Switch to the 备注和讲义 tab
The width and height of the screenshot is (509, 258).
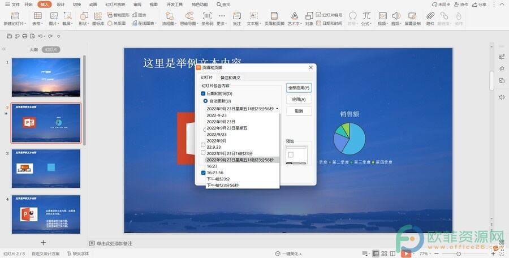click(230, 78)
